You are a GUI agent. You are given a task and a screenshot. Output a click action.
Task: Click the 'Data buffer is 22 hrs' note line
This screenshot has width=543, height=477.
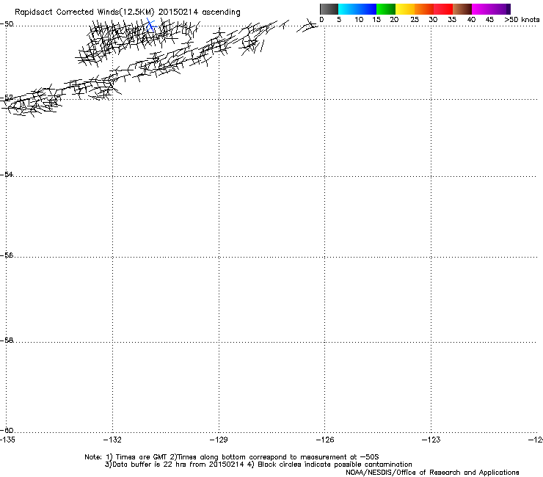click(258, 465)
